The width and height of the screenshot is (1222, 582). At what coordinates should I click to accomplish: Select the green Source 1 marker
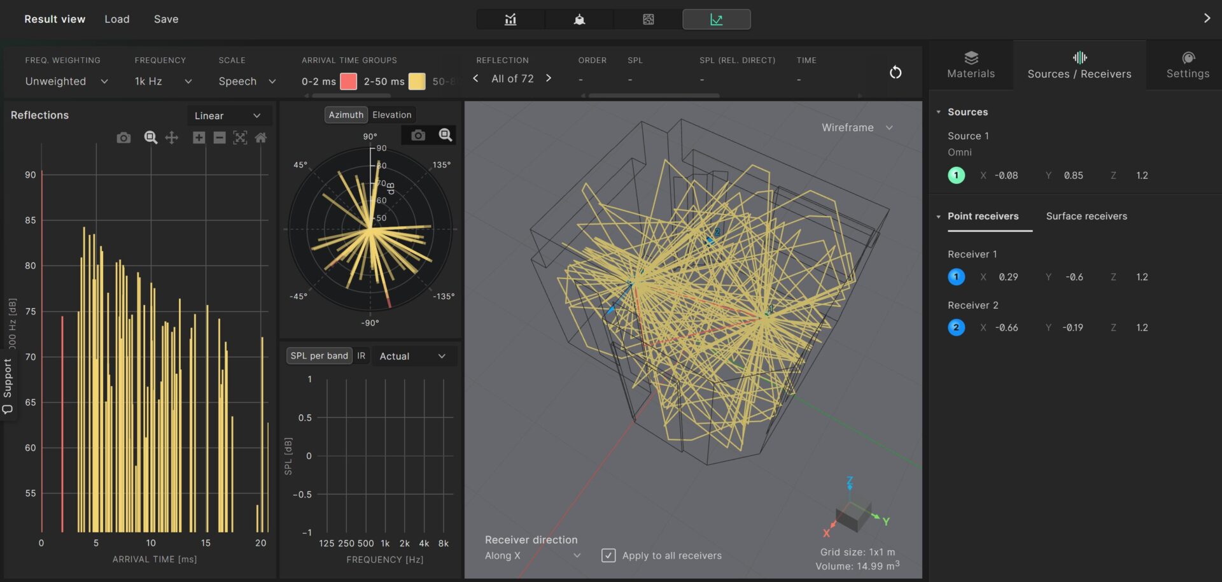click(956, 175)
